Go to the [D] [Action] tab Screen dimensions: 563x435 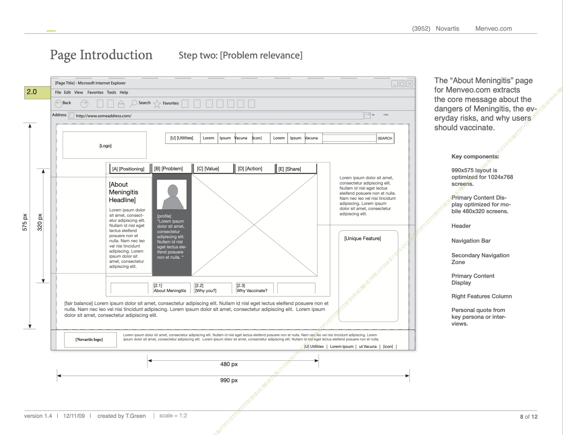(x=255, y=169)
